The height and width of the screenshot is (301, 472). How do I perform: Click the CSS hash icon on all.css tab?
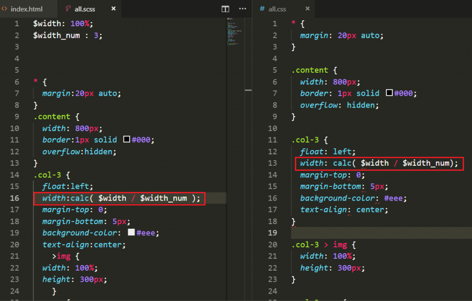262,9
